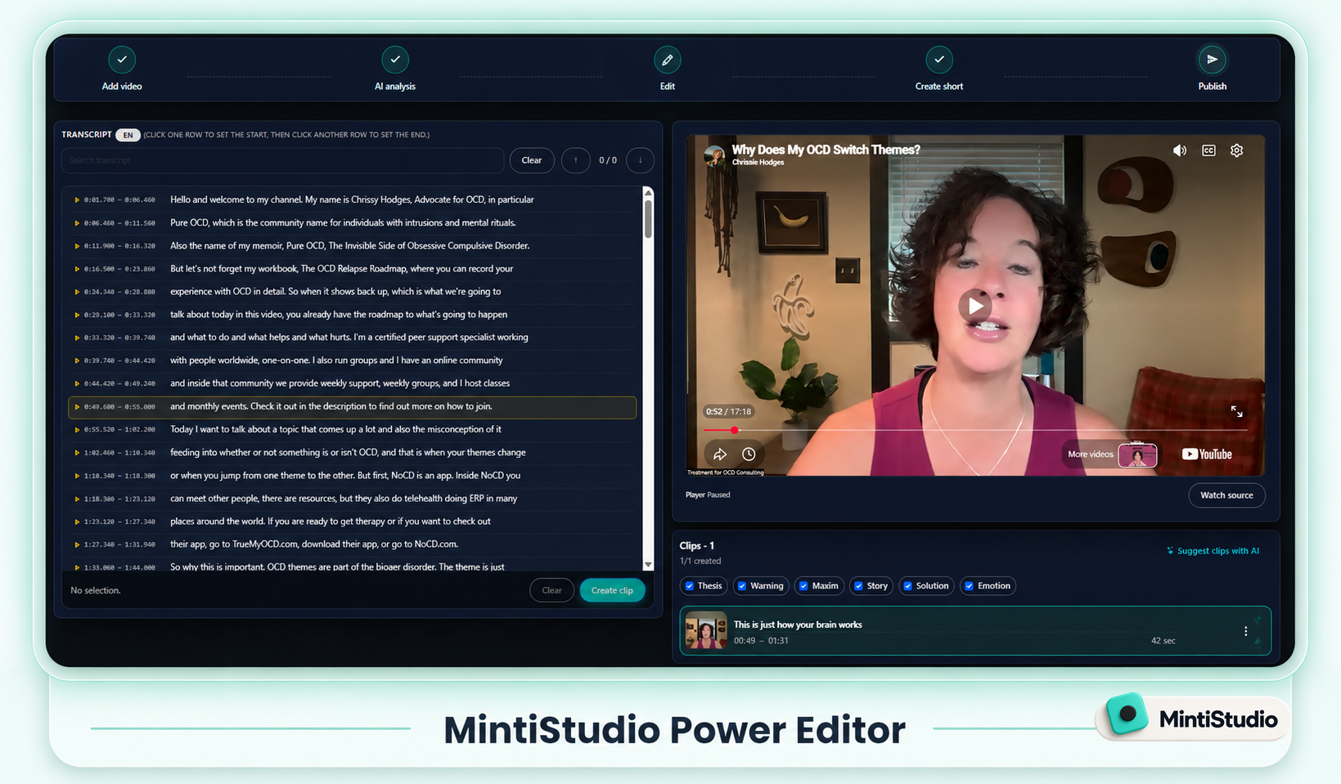Click video title 'Why Does My OCD Switch Themes?'
Image resolution: width=1341 pixels, height=784 pixels.
click(826, 150)
